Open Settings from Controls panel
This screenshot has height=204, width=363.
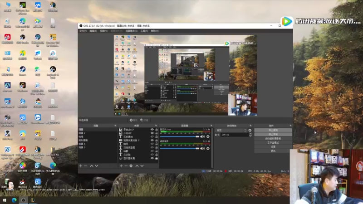273,147
